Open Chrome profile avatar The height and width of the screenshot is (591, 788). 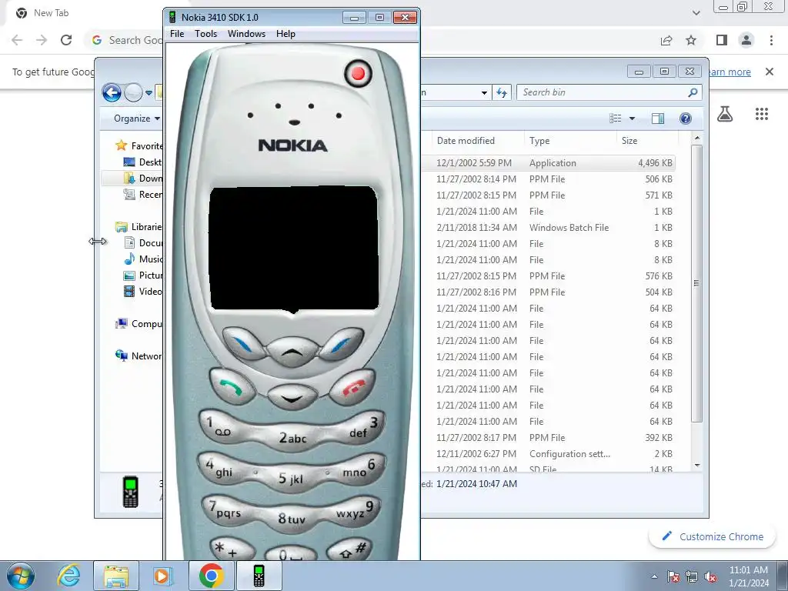(x=746, y=40)
